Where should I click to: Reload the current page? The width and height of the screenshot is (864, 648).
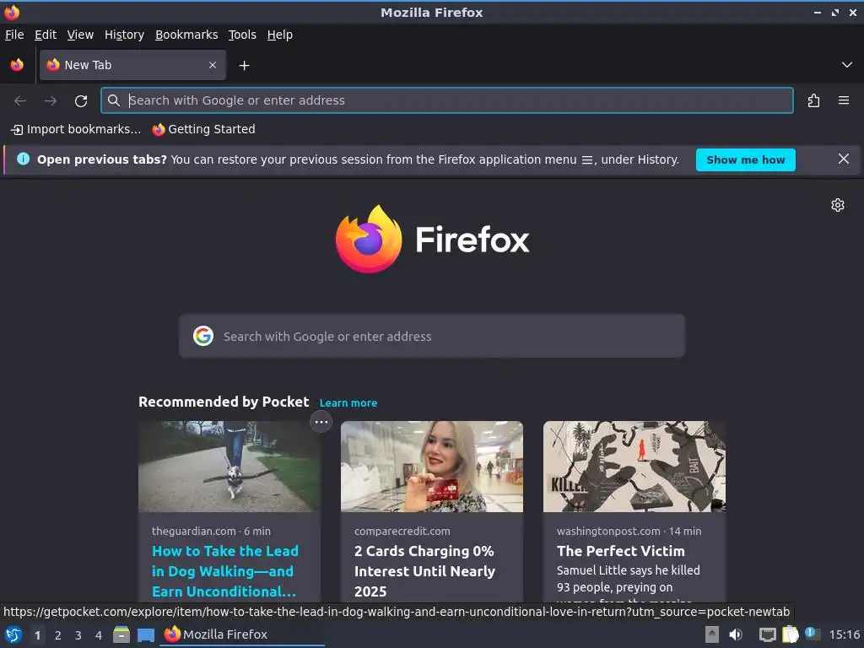(81, 101)
